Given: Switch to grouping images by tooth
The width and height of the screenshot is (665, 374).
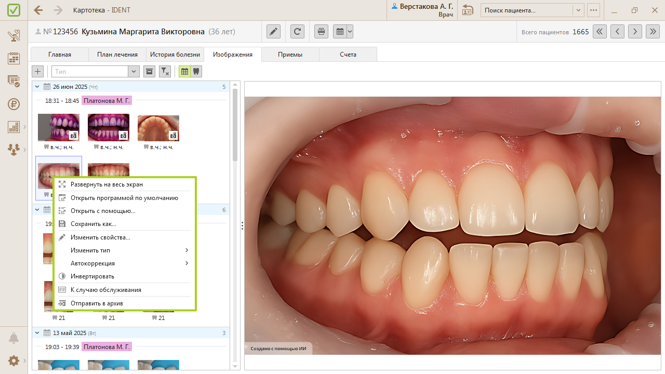Looking at the screenshot, I should [x=196, y=72].
